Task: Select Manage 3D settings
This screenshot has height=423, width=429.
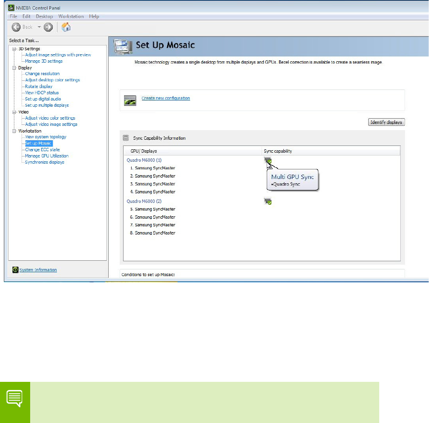Action: [x=44, y=61]
